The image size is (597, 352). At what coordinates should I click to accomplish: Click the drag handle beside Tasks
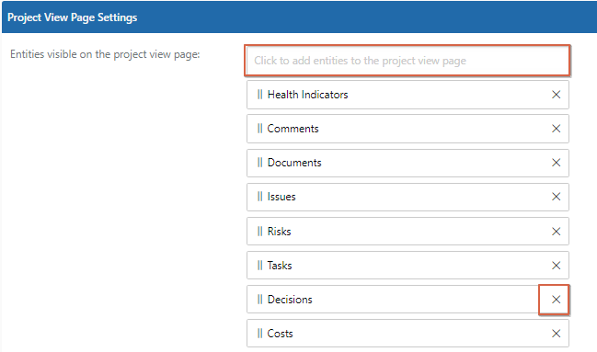259,266
